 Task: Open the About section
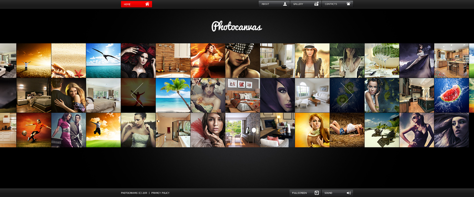point(274,4)
